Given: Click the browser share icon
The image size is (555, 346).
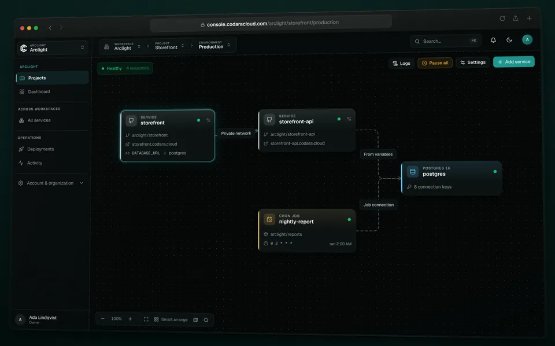Looking at the screenshot, I should [x=516, y=18].
